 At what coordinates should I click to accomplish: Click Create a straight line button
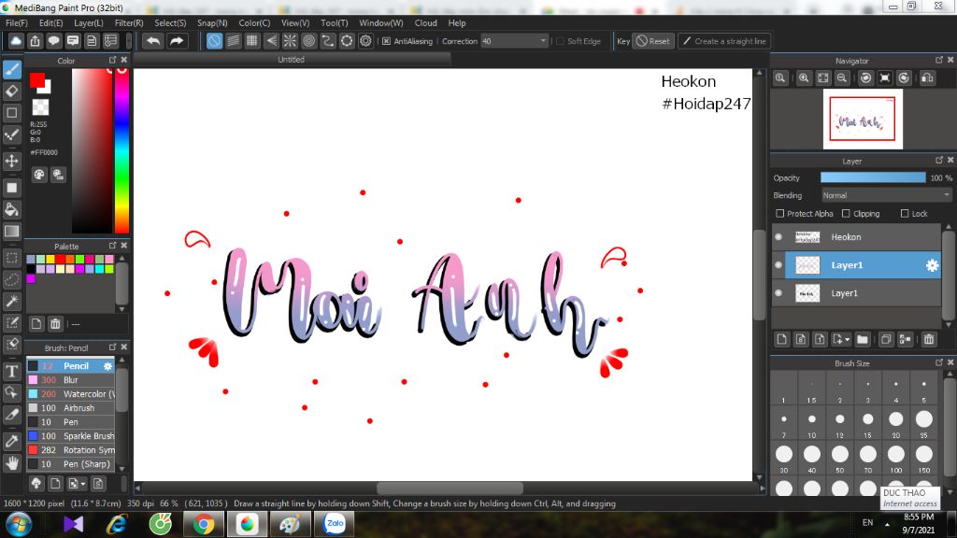coord(724,41)
